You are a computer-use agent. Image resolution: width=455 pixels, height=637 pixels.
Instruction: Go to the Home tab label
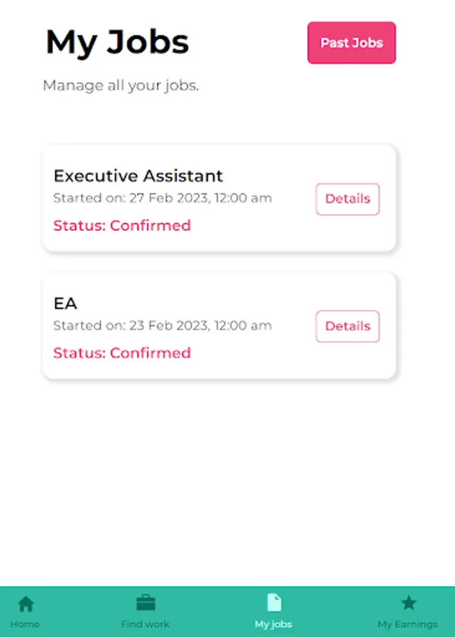point(25,624)
